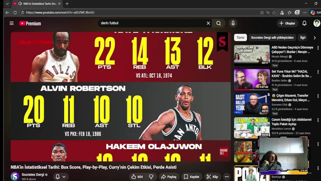Mute the tab via speaker icon

point(20,4)
